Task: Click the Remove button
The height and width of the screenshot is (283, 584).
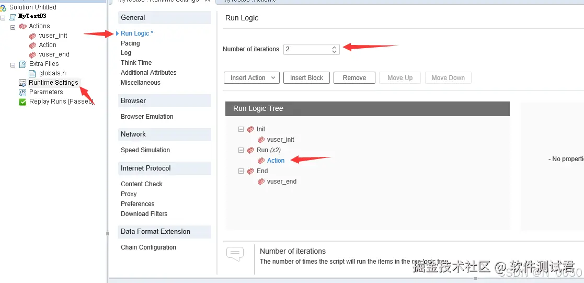Action: tap(354, 78)
